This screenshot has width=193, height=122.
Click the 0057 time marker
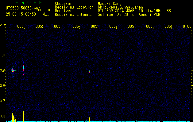[x=131, y=26]
